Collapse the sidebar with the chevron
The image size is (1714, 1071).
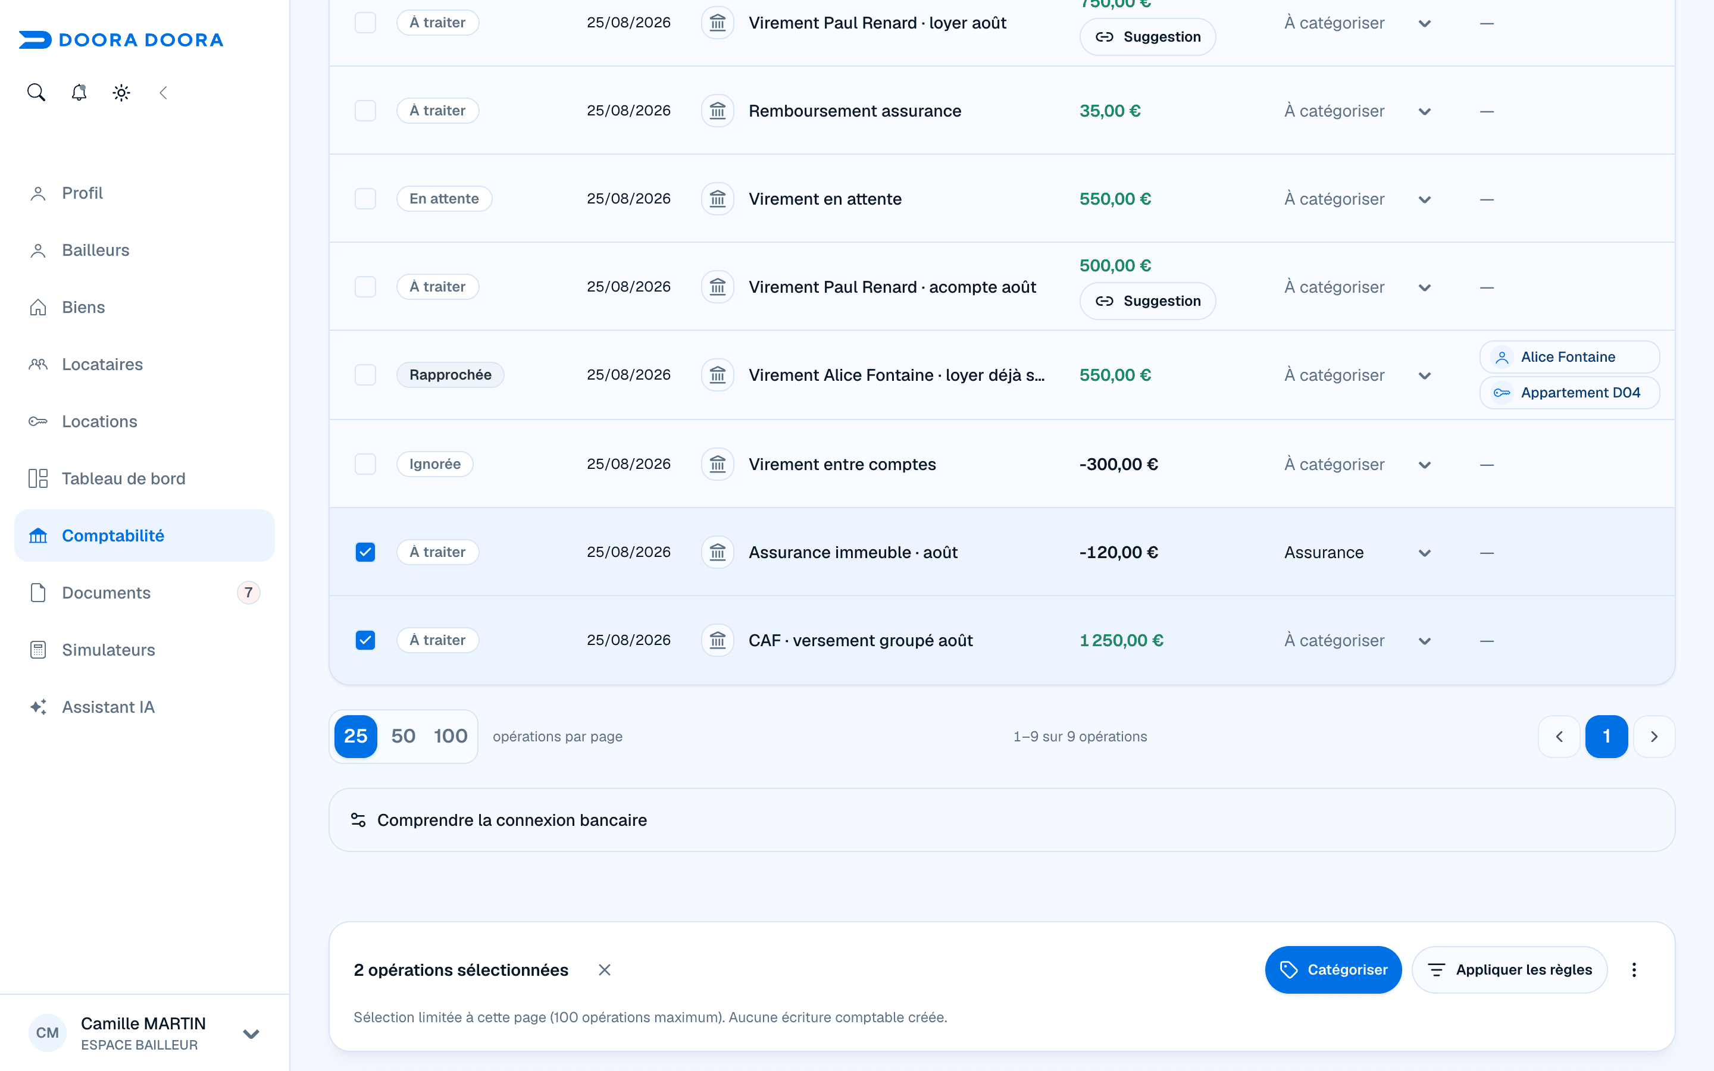coord(163,92)
